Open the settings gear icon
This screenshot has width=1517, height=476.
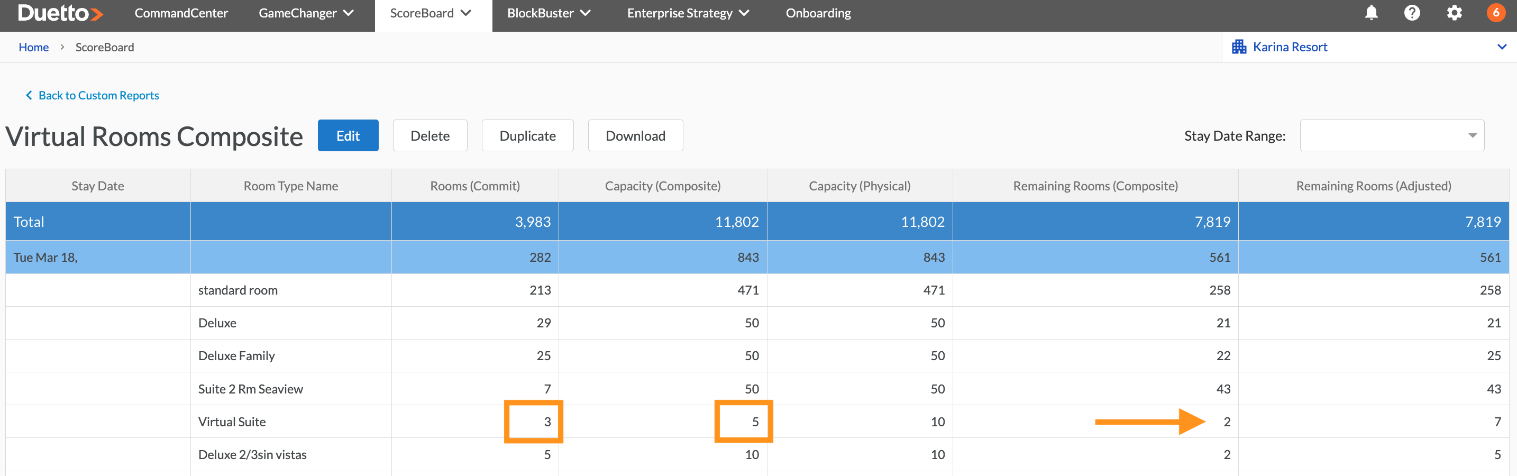(1454, 13)
